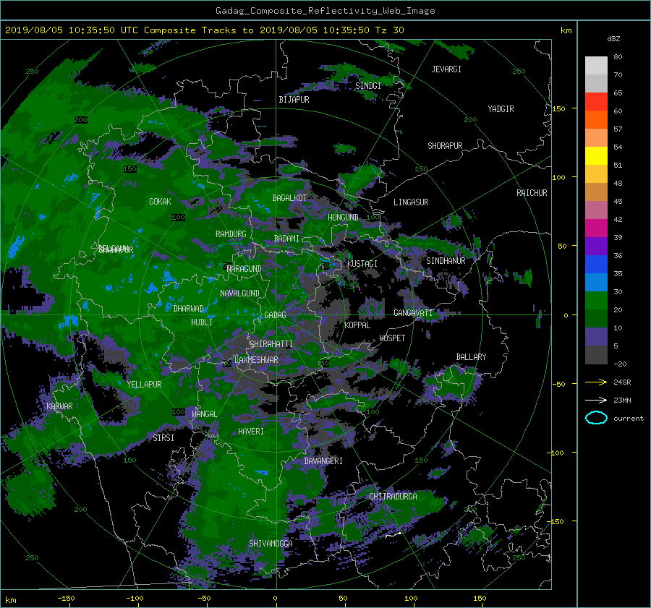Click the YELLAPUR city label
Image resolution: width=651 pixels, height=608 pixels.
tap(144, 385)
